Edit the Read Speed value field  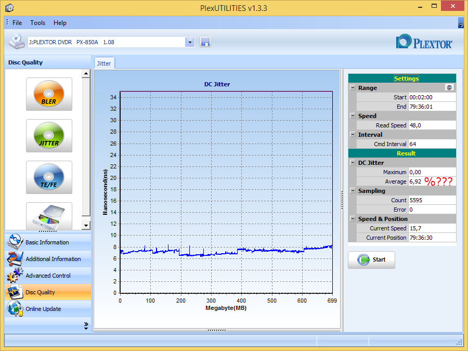[432, 125]
